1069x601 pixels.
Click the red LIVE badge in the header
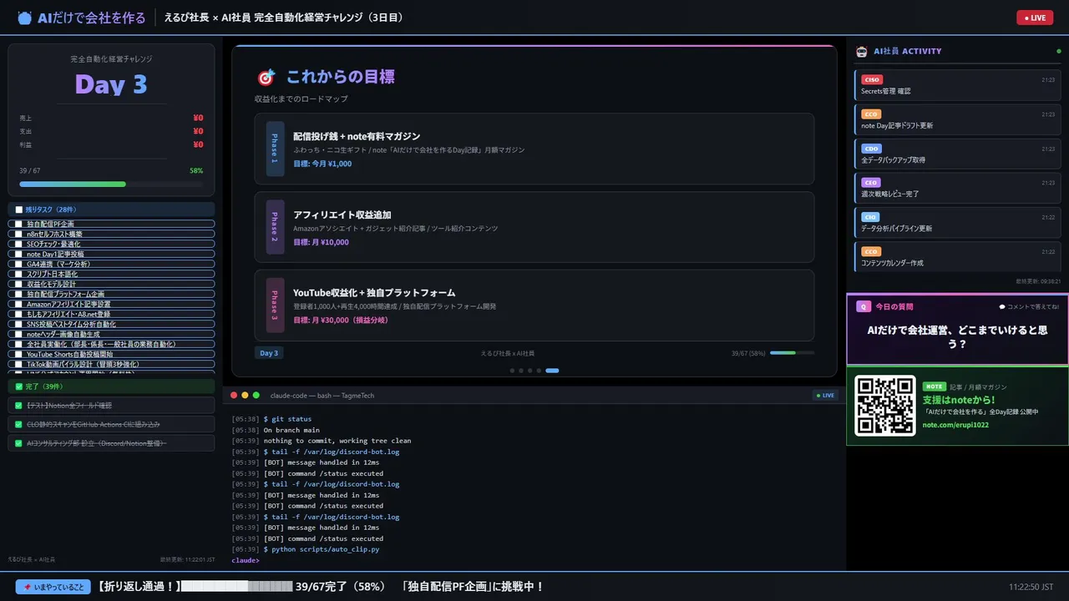(x=1035, y=18)
